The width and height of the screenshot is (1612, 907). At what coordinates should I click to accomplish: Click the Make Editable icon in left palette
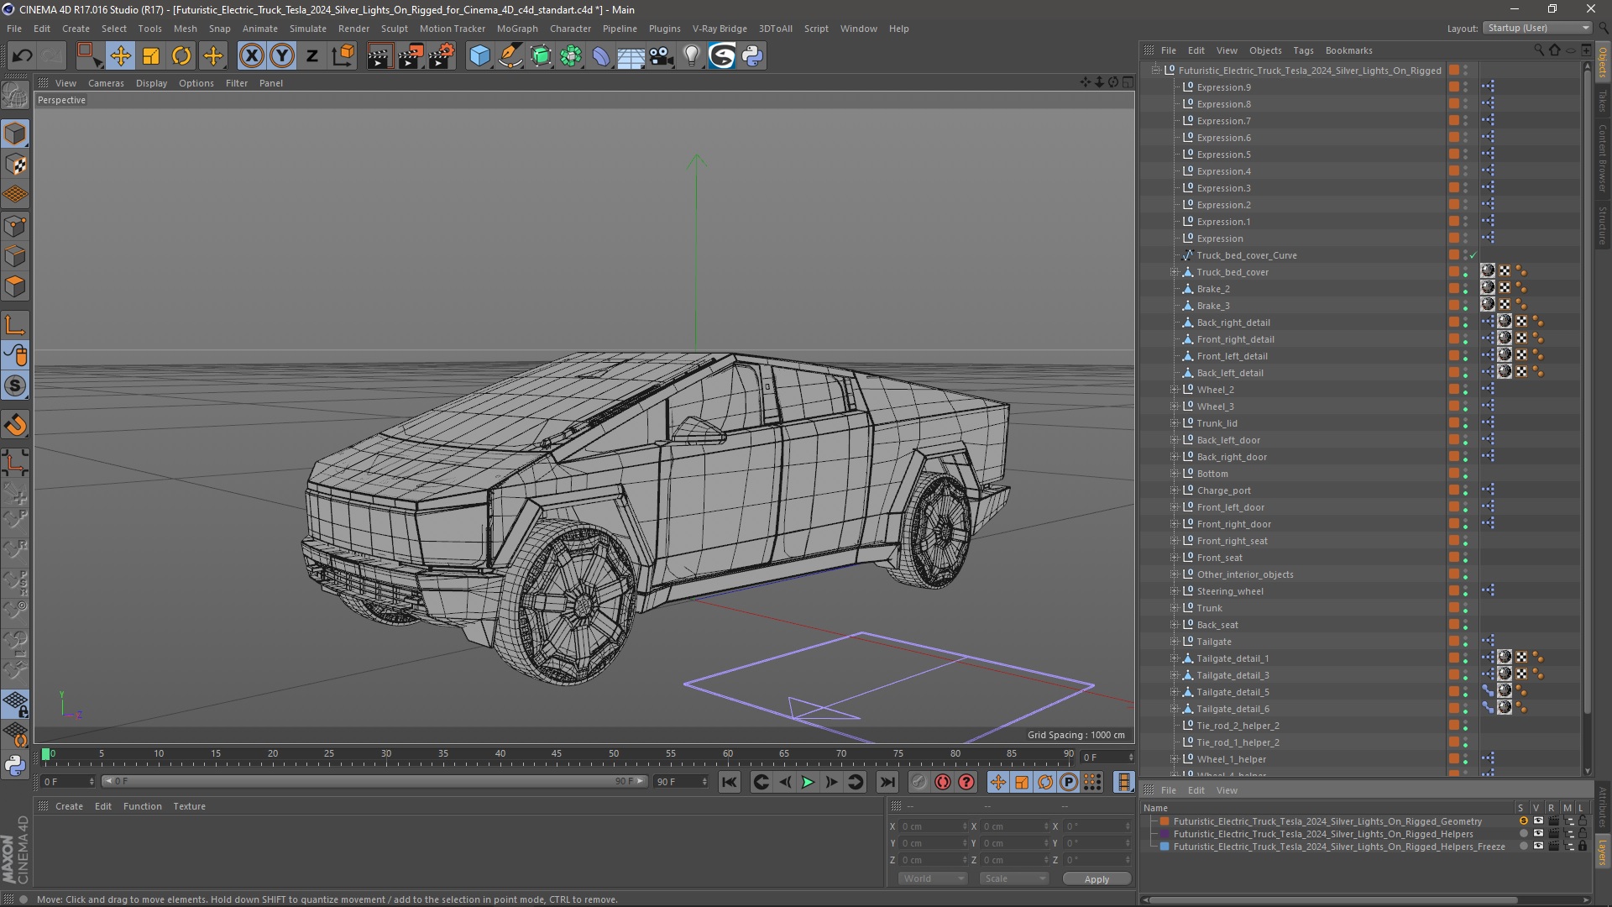[x=15, y=96]
